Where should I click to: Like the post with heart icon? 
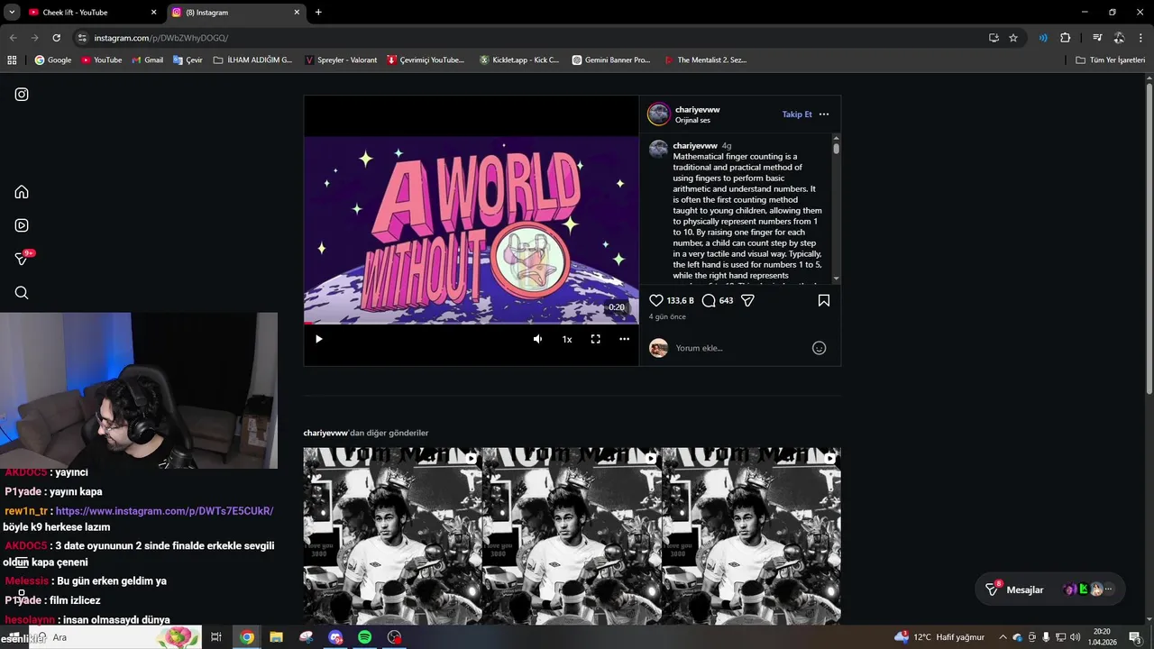pos(656,300)
